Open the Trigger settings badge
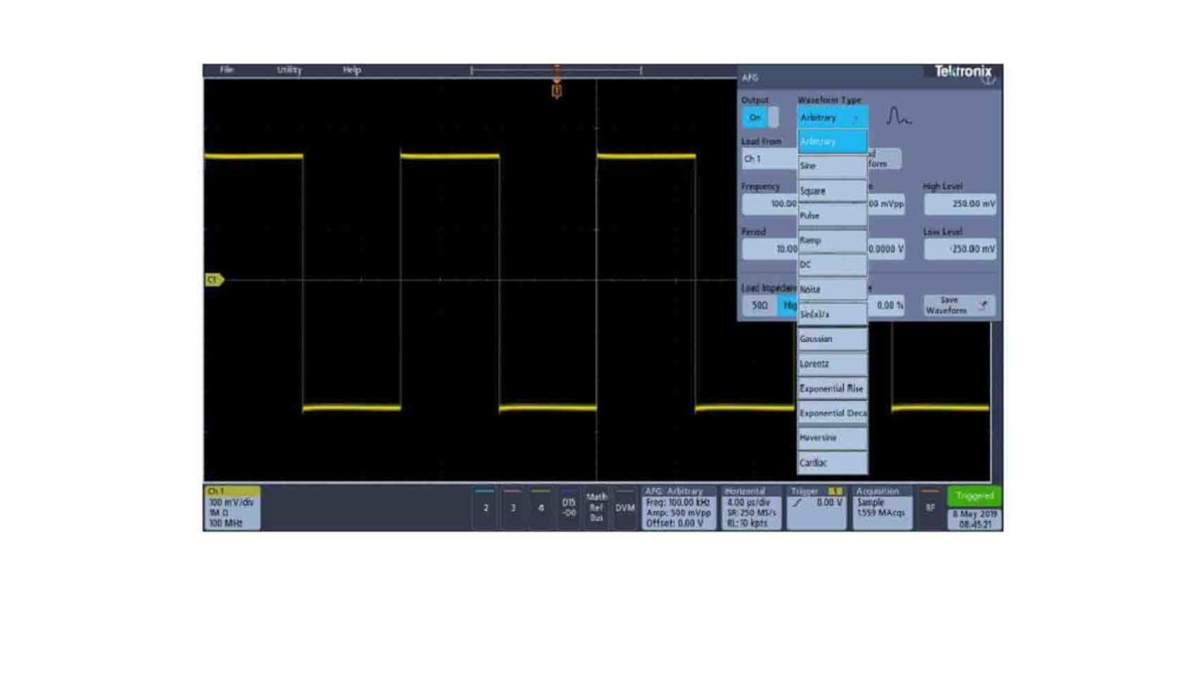This screenshot has height=673, width=1199. pyautogui.click(x=817, y=508)
